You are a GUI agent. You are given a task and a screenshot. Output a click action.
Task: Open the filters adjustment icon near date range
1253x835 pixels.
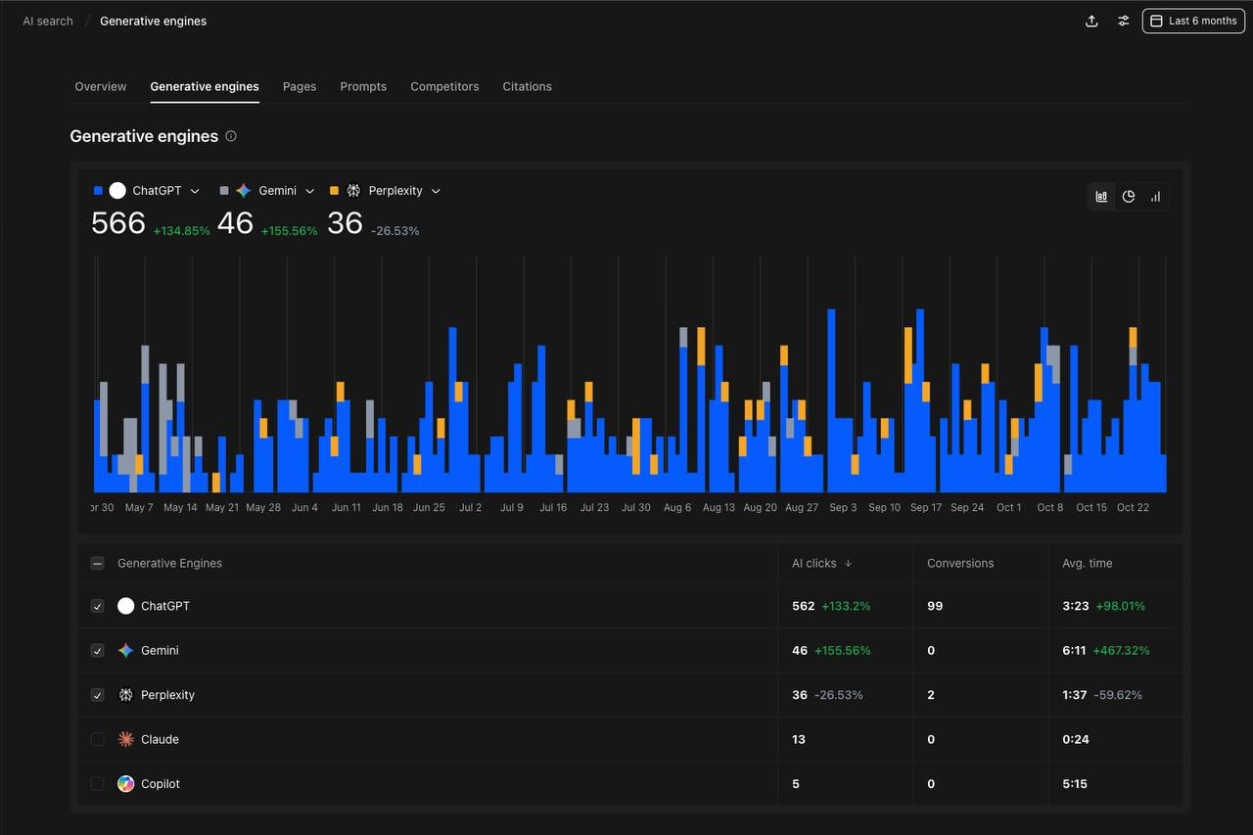click(1123, 21)
